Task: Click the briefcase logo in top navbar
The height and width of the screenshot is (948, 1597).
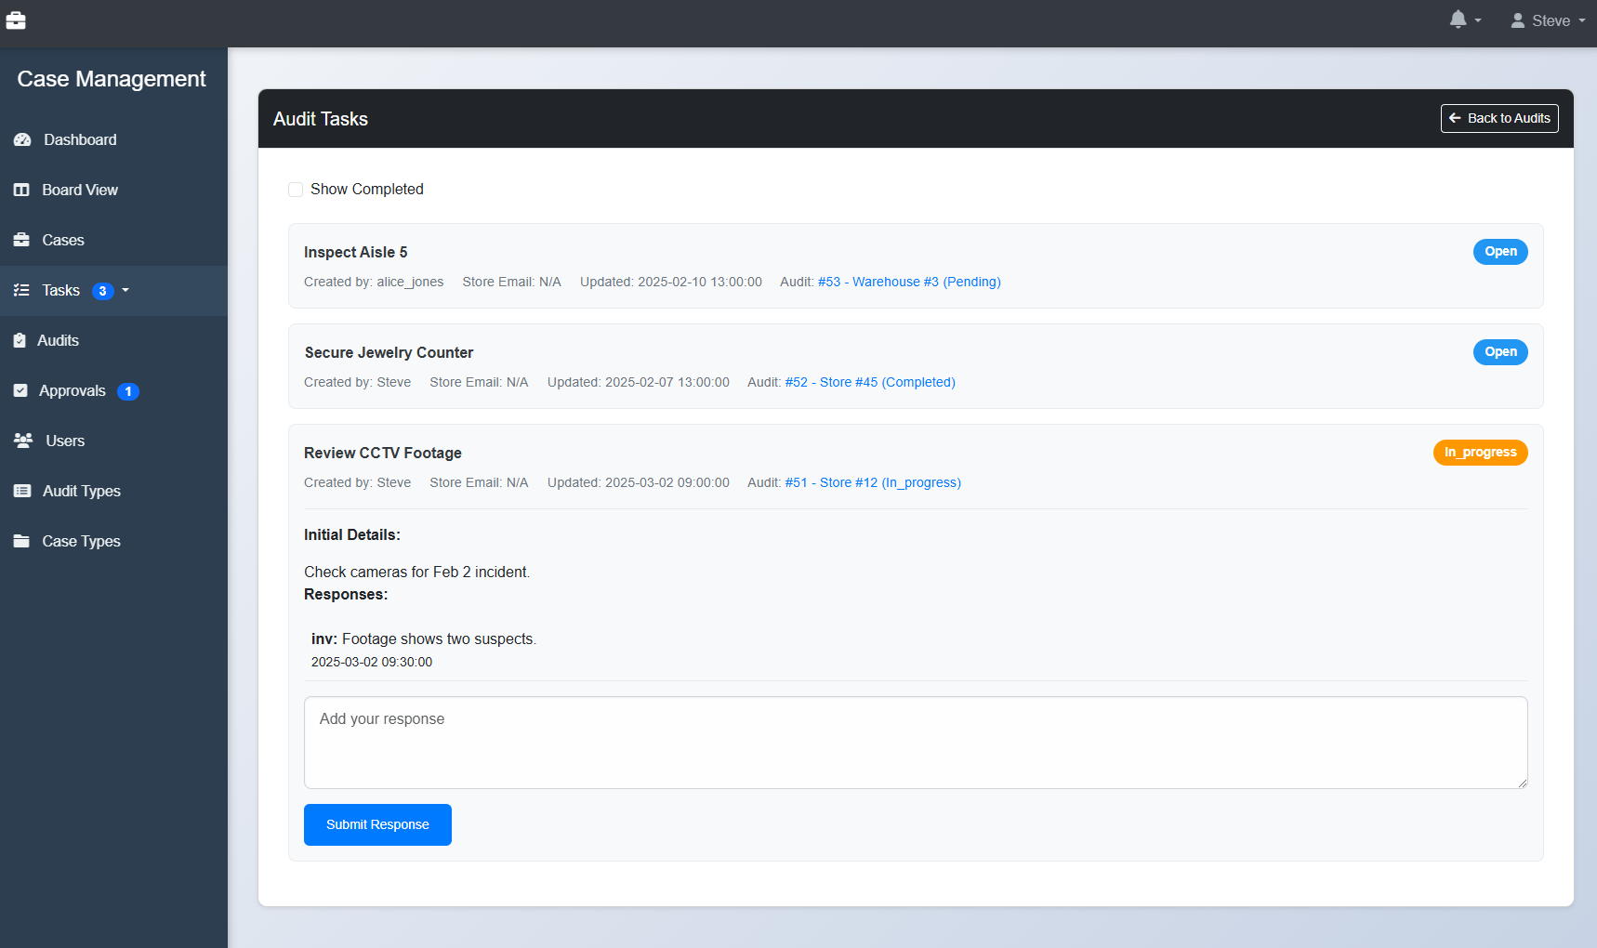Action: [16, 20]
